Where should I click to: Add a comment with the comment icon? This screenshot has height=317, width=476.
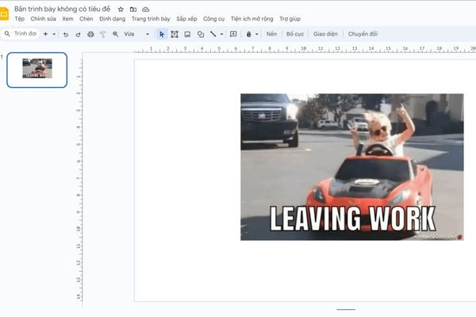click(x=233, y=34)
